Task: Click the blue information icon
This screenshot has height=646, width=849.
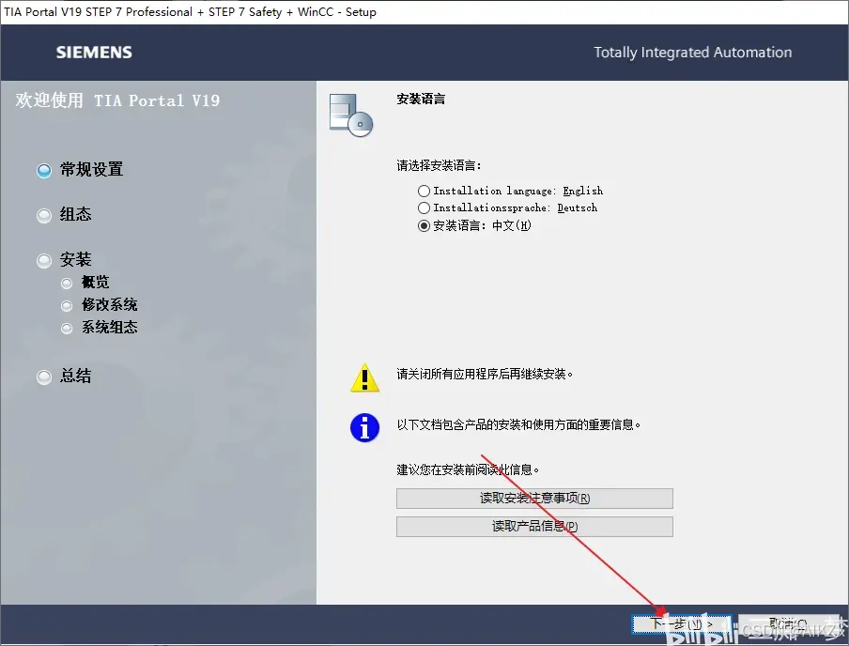Action: point(365,428)
